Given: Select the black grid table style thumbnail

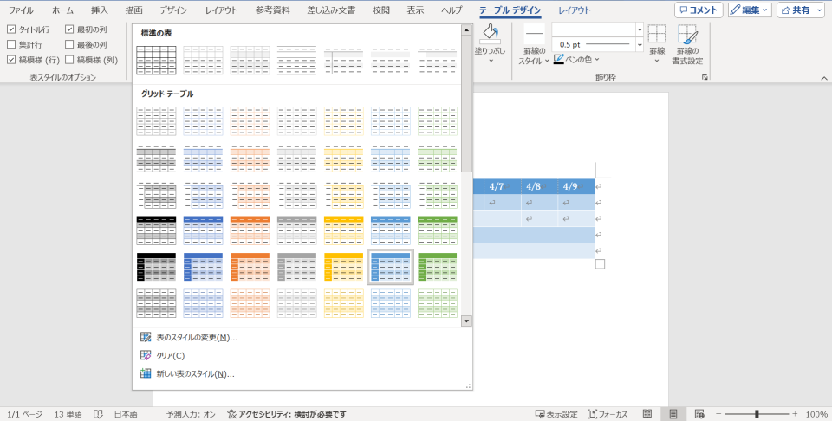Looking at the screenshot, I should coord(156,230).
